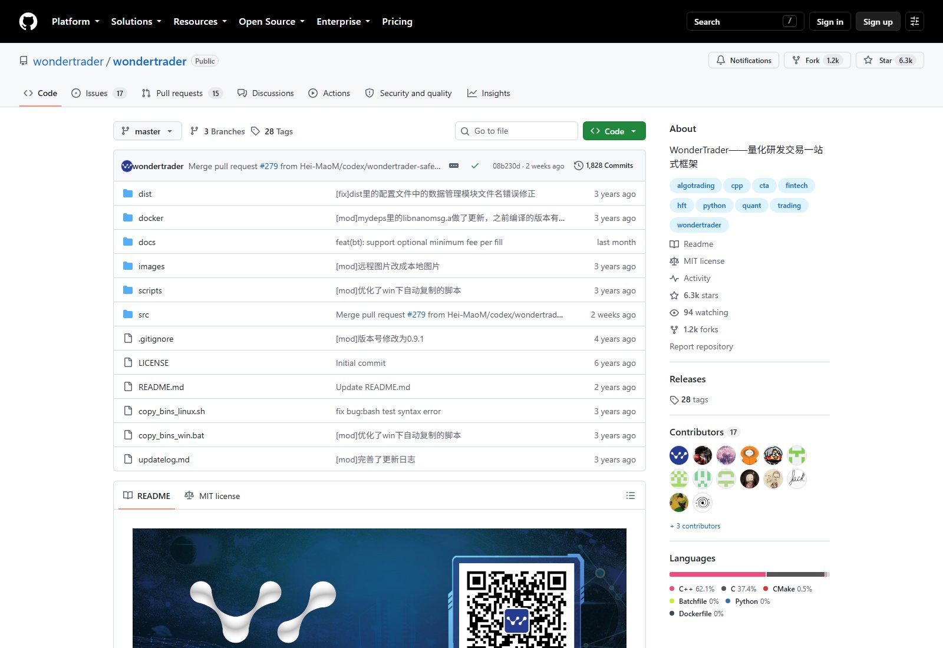Open the wondertrader commit author avatar
Screen dimensions: 943x648
[127, 166]
